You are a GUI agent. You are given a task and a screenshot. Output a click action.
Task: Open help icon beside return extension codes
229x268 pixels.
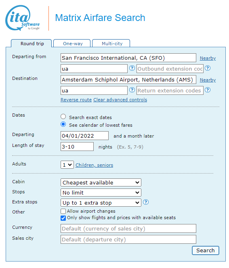208,90
